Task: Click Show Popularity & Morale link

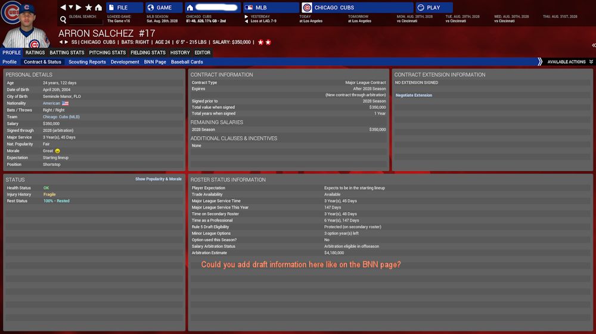Action: click(158, 179)
